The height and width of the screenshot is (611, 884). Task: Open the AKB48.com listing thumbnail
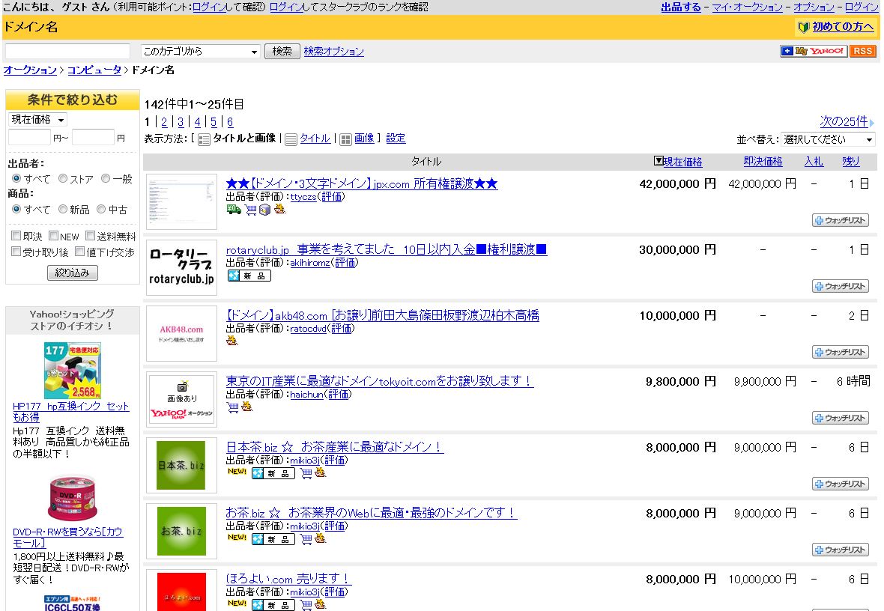click(181, 333)
